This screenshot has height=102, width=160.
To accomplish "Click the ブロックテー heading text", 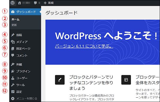I will tap(148, 80).
